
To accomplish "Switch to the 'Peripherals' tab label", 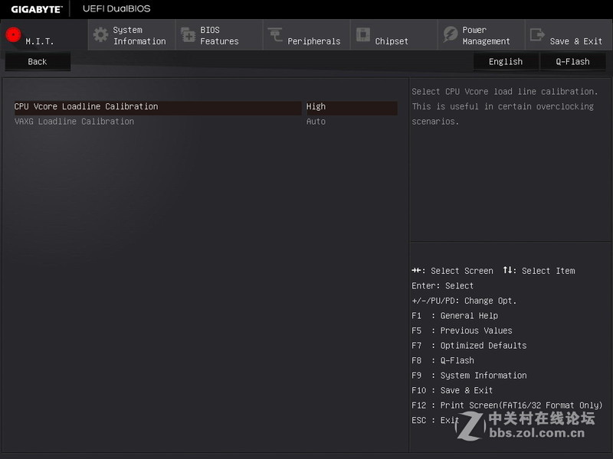I will coord(313,41).
